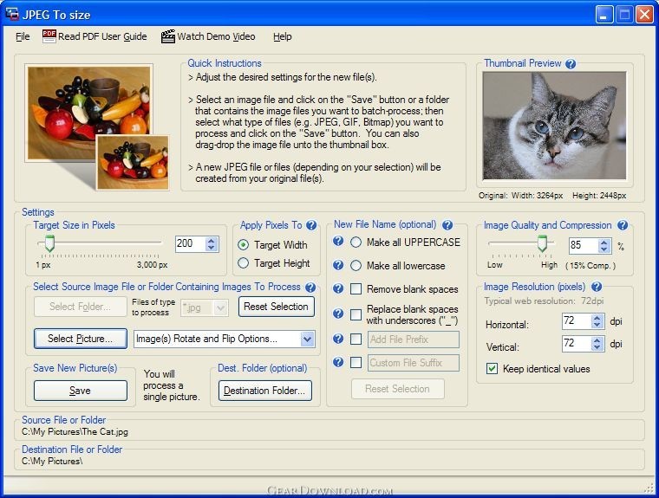Open the File menu
Screen dimensions: 659x498
23,37
